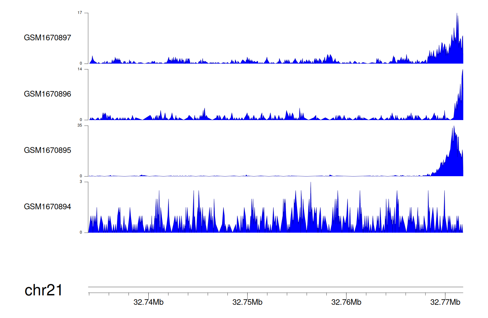Click the zero label of GSM1670897 y-axis

pyautogui.click(x=81, y=64)
